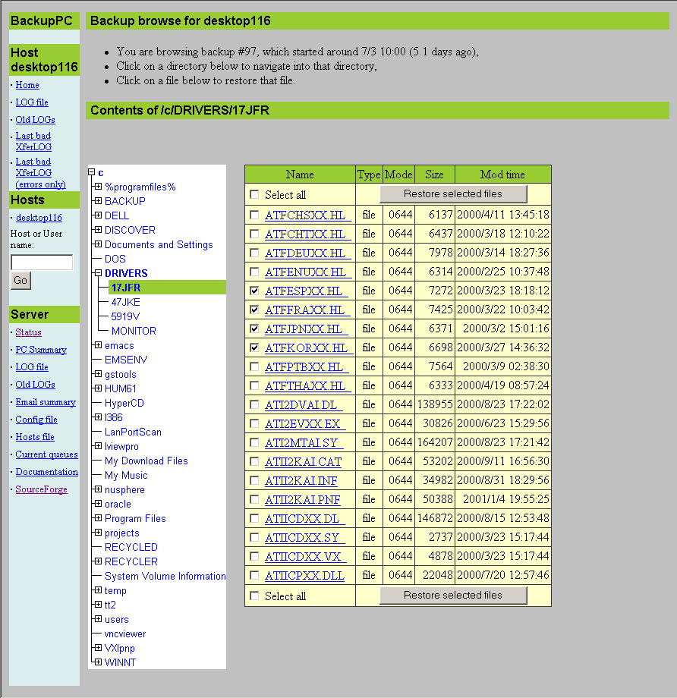Click bottom Restore selected files button
Screen dimensions: 677x698
click(x=453, y=596)
